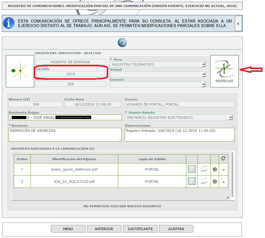265x238 pixels.
Task: Confirm with the ACEPTAR button
Action: coord(176,229)
